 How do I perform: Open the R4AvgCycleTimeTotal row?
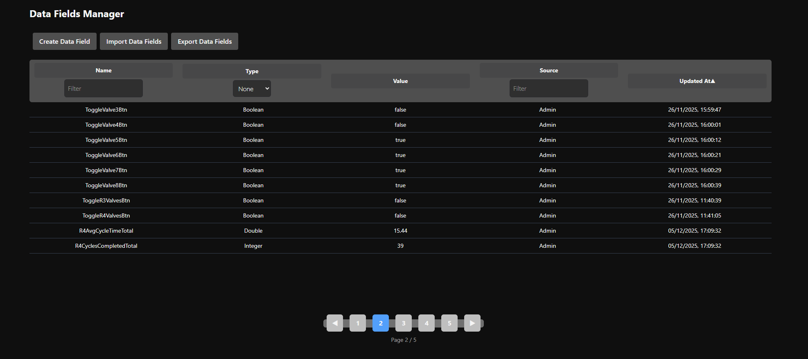click(106, 231)
